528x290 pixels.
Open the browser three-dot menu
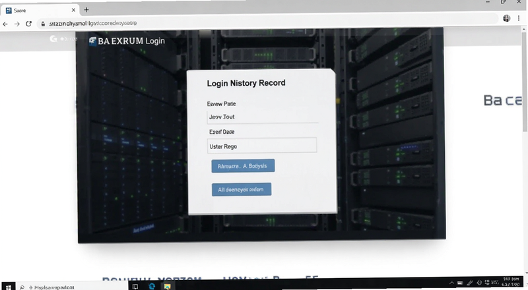[519, 18]
